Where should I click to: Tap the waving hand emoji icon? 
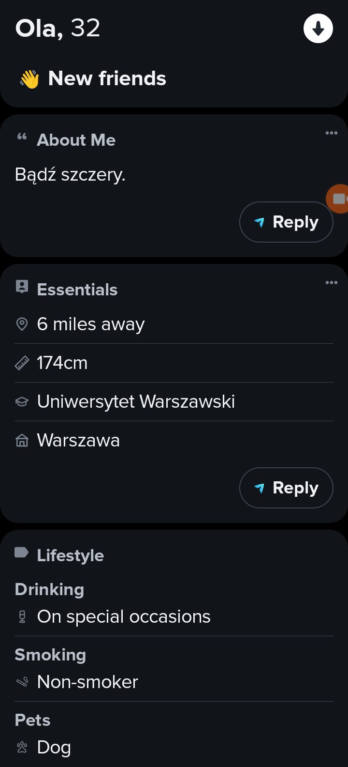pos(29,79)
